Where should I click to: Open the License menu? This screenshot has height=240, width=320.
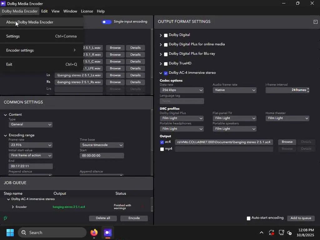[87, 11]
